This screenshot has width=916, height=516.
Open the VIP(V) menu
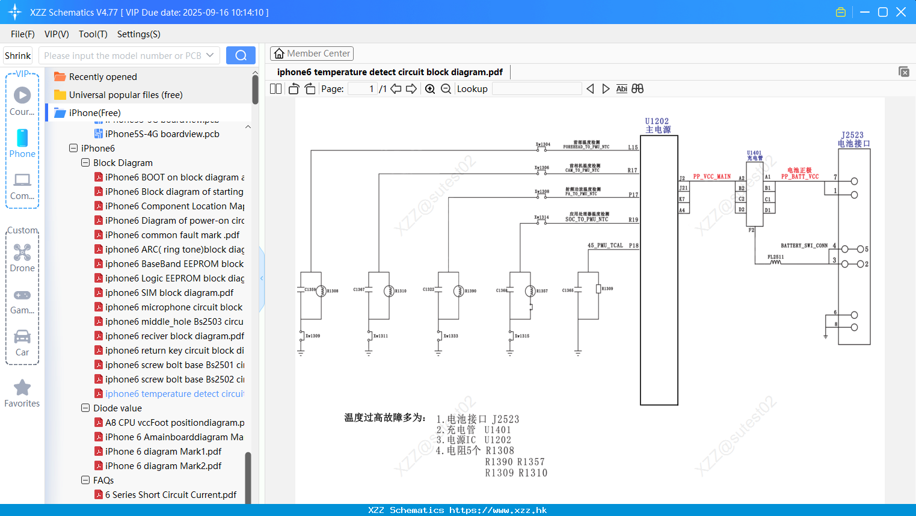[57, 34]
